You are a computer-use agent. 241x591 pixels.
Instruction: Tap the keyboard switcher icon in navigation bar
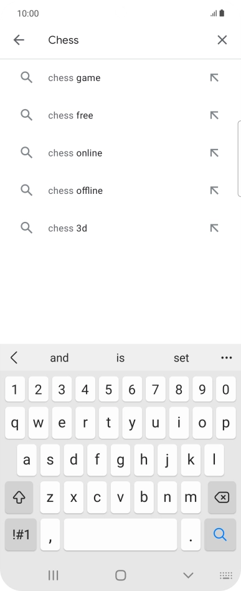(226, 575)
